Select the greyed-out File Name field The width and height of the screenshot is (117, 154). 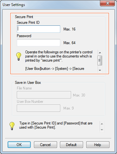pos(44,95)
